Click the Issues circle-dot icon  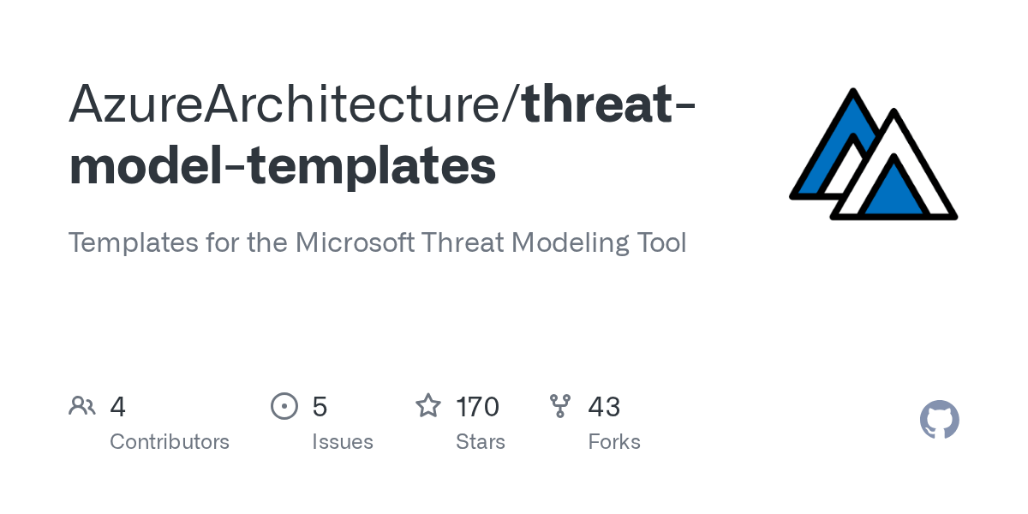point(284,406)
